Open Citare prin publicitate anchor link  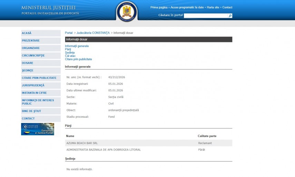pyautogui.click(x=78, y=59)
